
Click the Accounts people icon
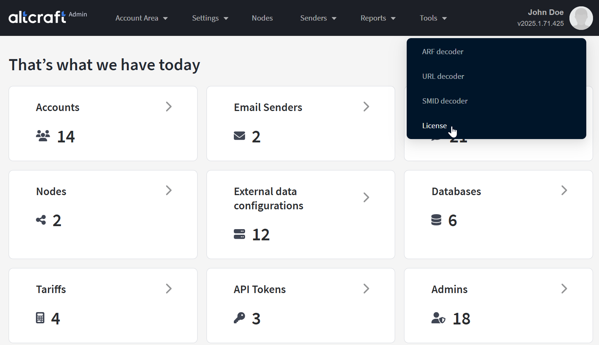(x=43, y=136)
